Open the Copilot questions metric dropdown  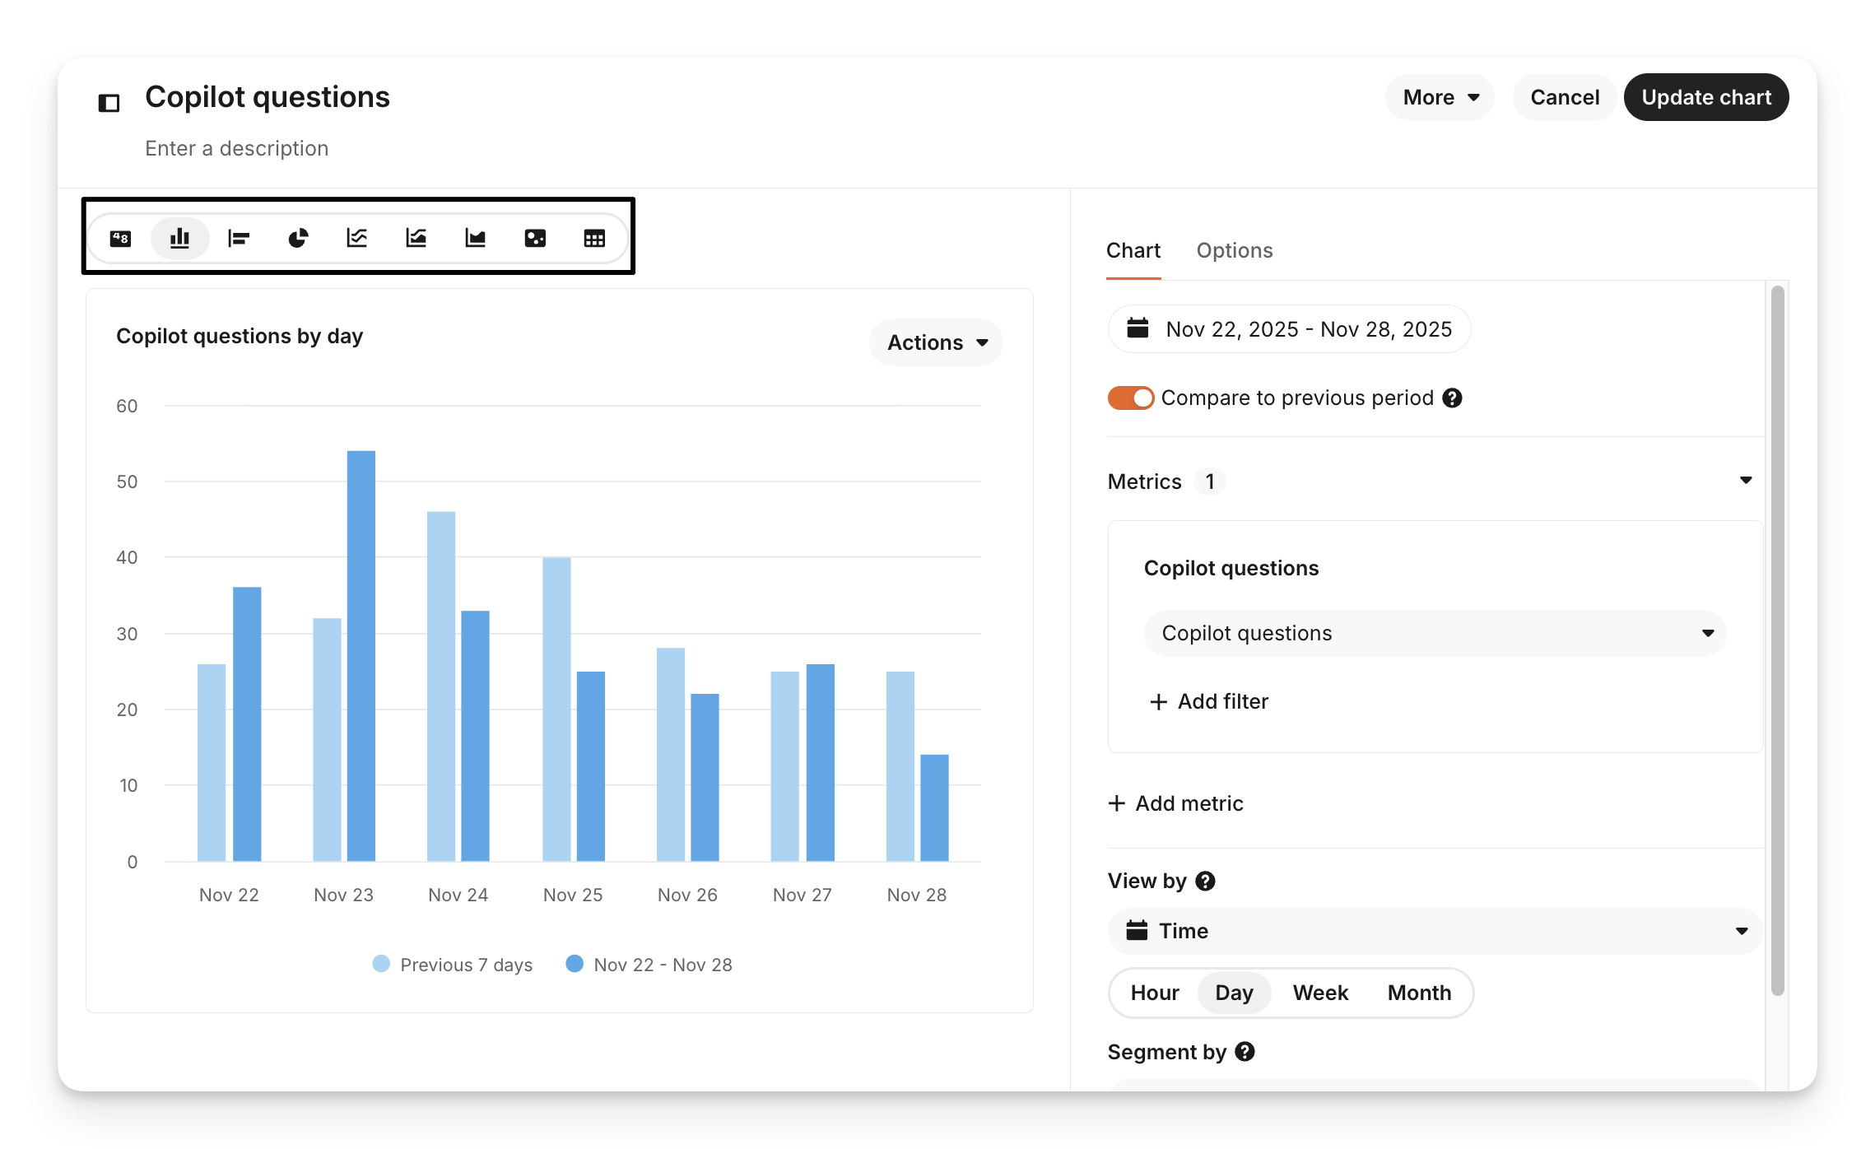point(1435,633)
